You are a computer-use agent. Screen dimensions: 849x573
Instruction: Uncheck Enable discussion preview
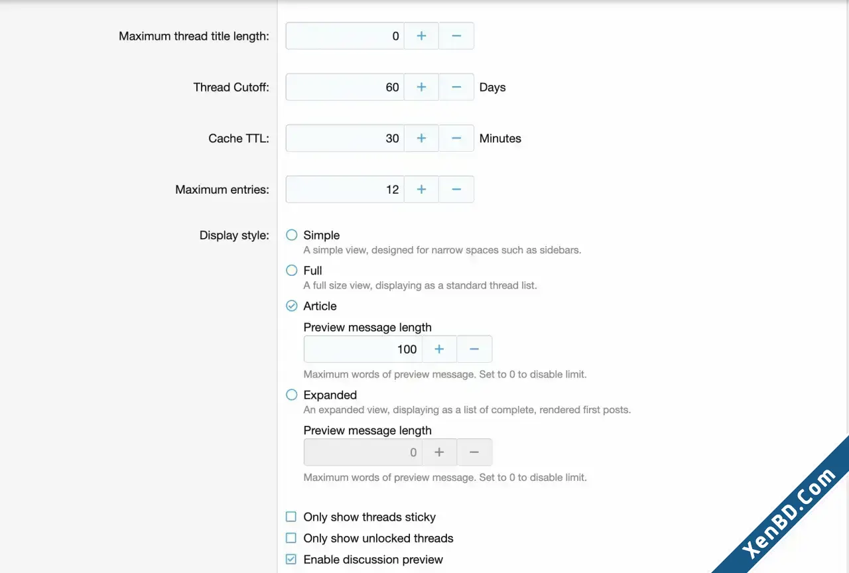pos(291,559)
